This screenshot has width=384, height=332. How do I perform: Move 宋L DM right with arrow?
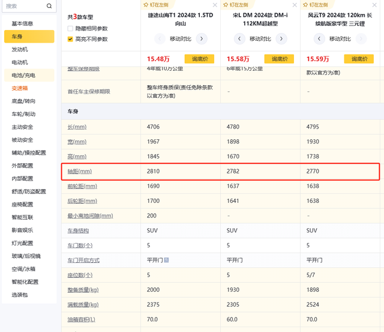281,38
